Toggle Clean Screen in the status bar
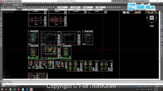This screenshot has height=91, width=163. 160,86
